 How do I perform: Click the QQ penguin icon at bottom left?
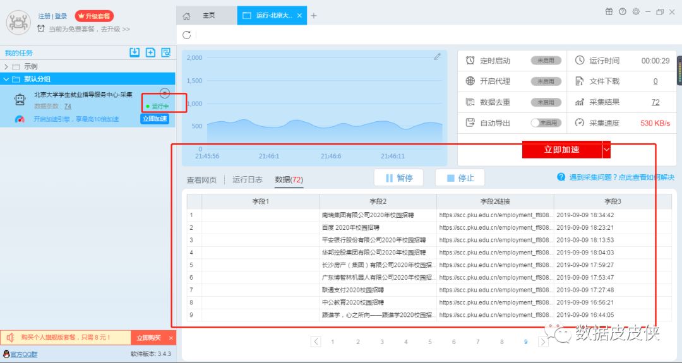(6, 354)
